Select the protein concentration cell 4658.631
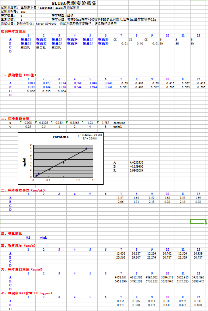The width and height of the screenshot is (208, 311). pos(121,277)
